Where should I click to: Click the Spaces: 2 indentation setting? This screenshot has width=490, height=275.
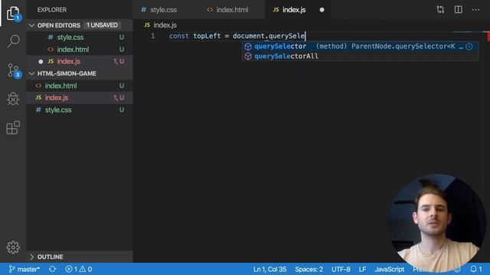pyautogui.click(x=309, y=269)
